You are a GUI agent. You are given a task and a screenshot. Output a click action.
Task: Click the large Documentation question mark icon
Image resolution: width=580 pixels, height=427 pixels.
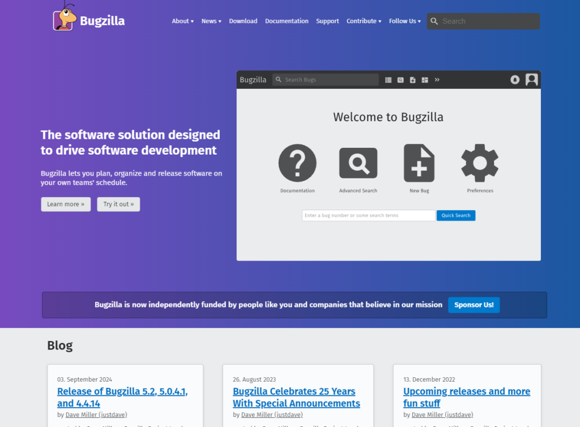point(297,163)
